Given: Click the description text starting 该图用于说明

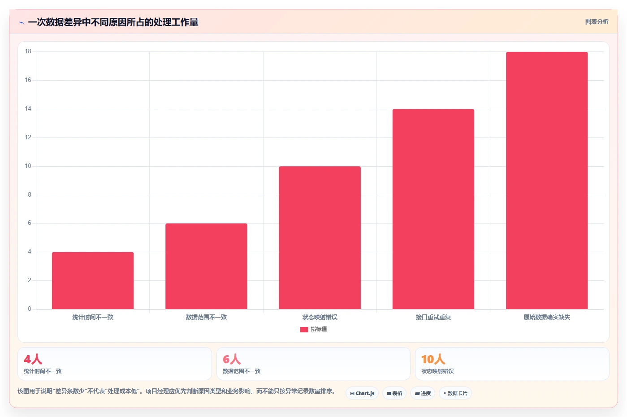Looking at the screenshot, I should [x=176, y=391].
